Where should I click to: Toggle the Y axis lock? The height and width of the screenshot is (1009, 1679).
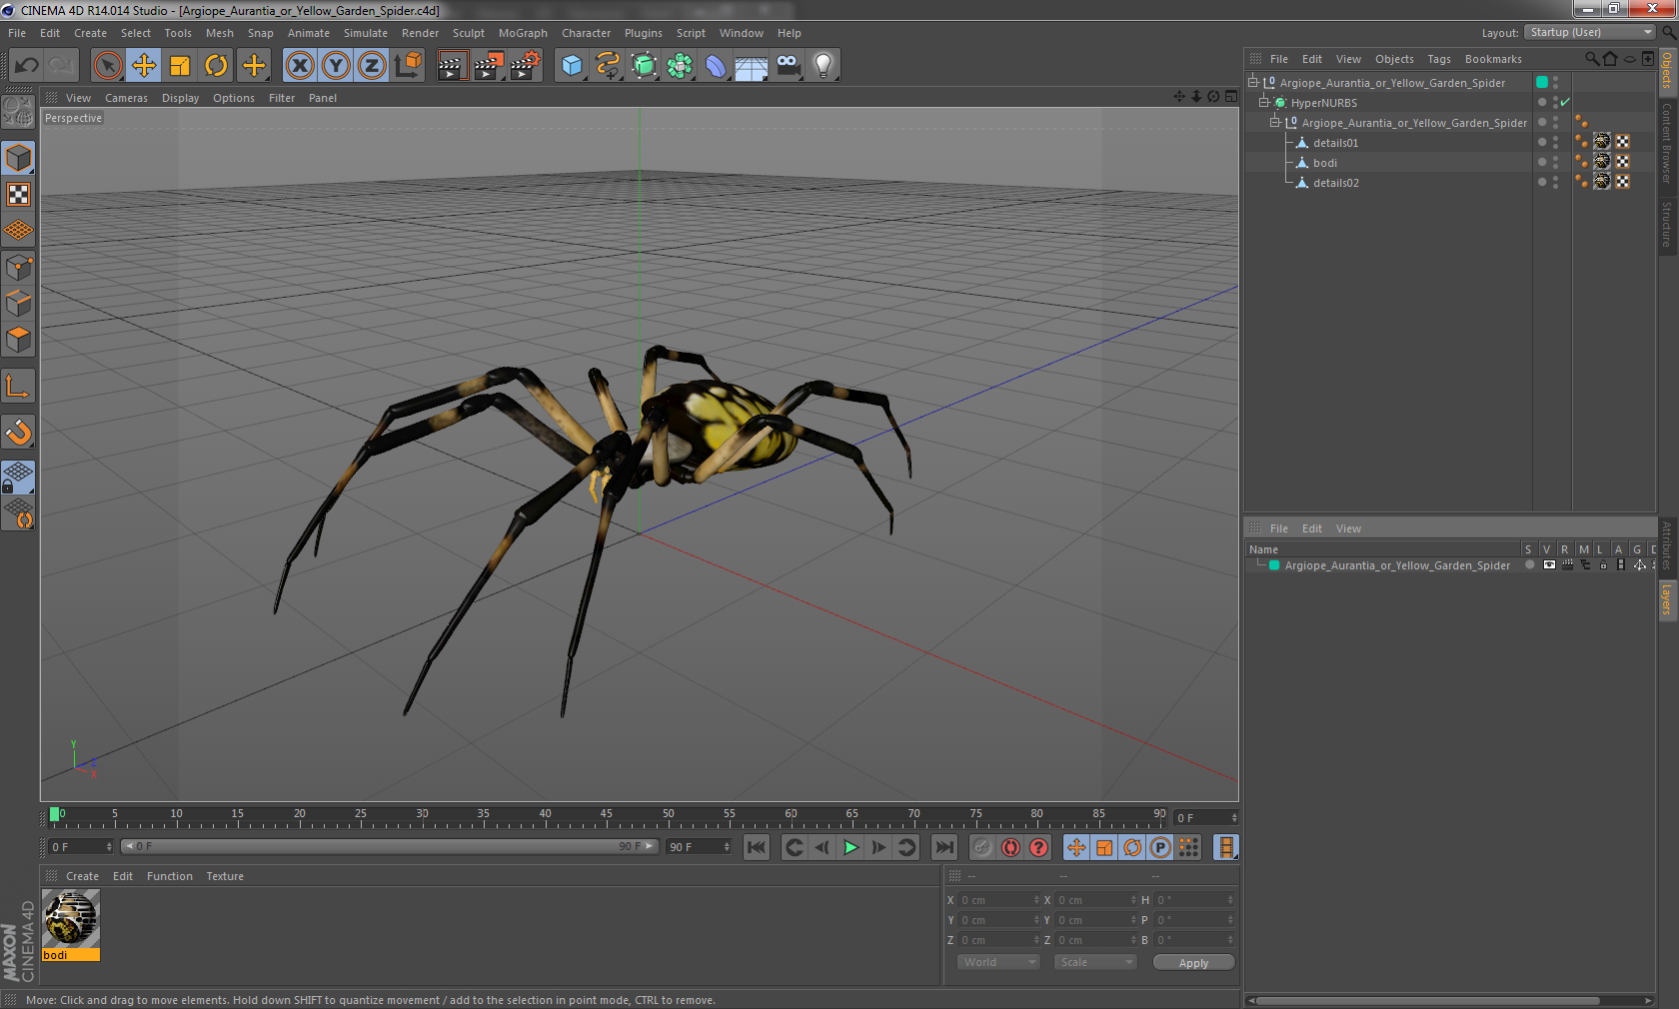pos(336,66)
